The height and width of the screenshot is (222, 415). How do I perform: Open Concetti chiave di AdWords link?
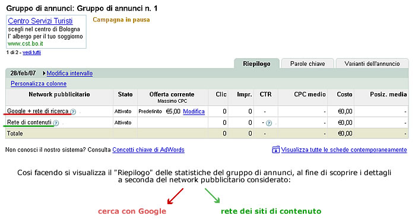tap(148, 150)
